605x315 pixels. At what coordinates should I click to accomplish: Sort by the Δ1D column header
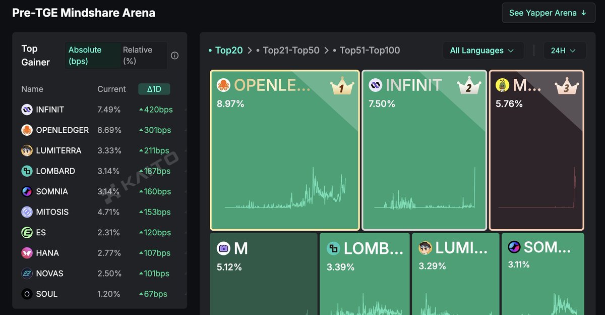(154, 89)
